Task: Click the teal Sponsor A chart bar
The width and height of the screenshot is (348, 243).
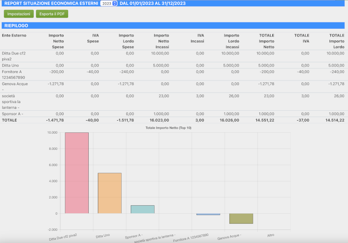Action: pyautogui.click(x=142, y=209)
